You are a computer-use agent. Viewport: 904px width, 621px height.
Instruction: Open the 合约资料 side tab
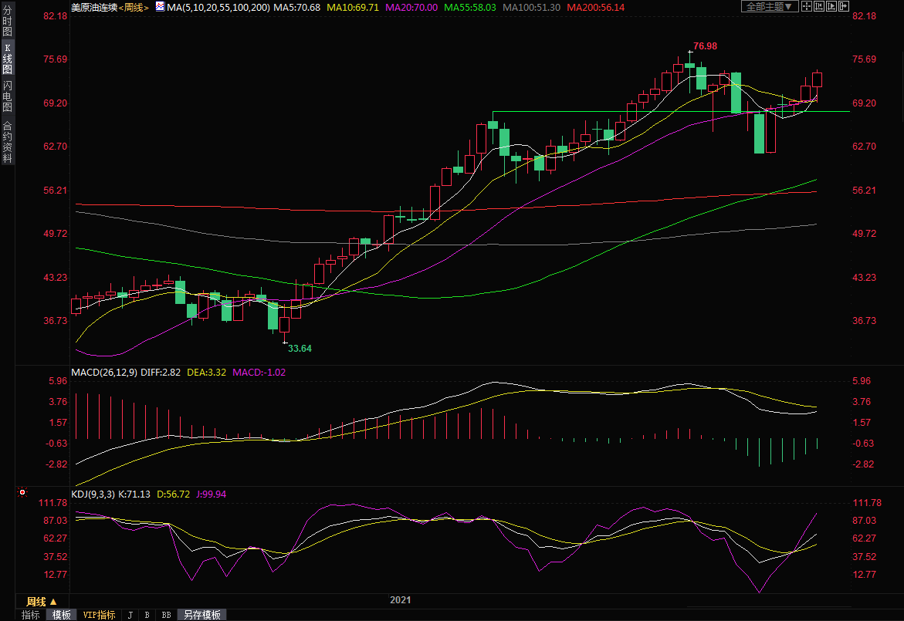[7, 141]
